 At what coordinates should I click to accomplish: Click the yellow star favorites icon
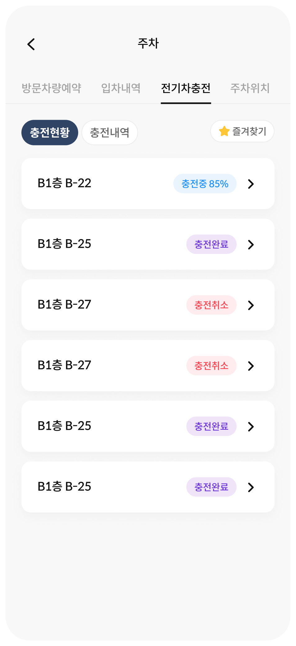(224, 131)
